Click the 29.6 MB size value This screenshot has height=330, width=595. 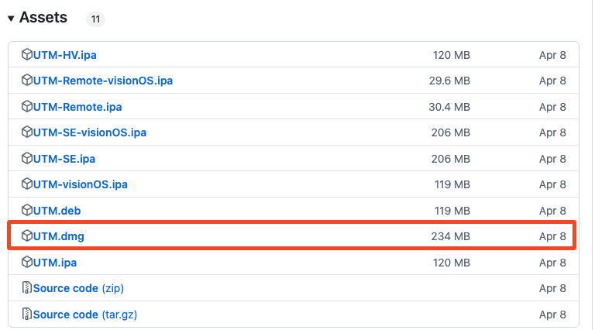[x=449, y=81]
